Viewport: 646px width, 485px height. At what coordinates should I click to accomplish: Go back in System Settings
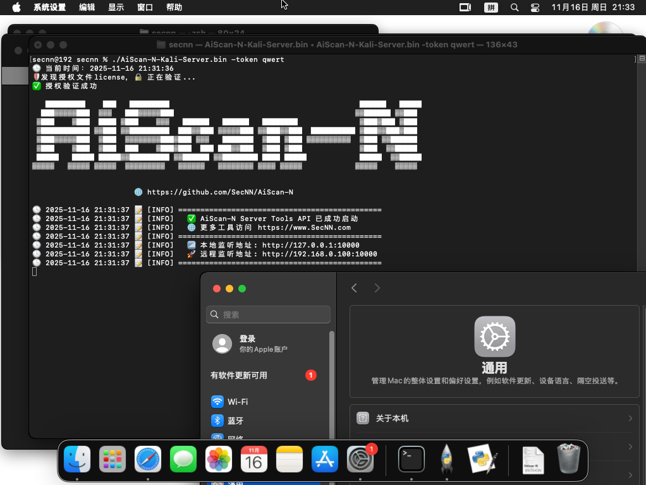[355, 288]
